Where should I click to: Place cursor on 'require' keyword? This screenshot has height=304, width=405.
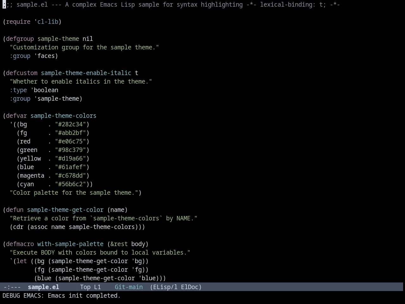tap(18, 22)
